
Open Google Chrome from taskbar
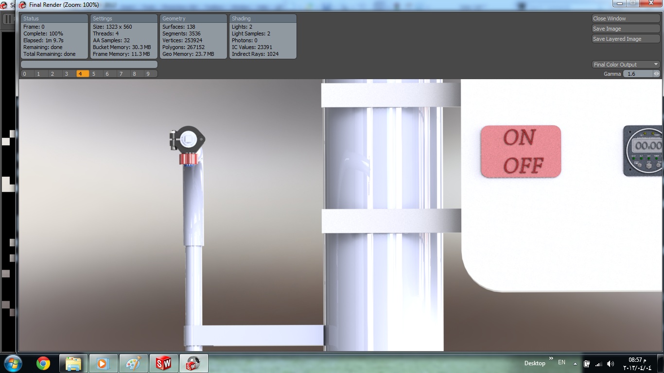[x=43, y=363]
